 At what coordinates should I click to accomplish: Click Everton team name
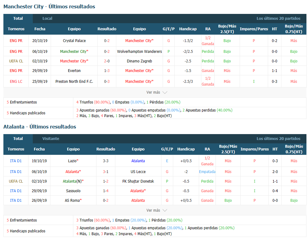(x=74, y=71)
